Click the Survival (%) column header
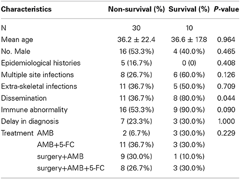This screenshot has width=240, height=179. tap(189, 9)
